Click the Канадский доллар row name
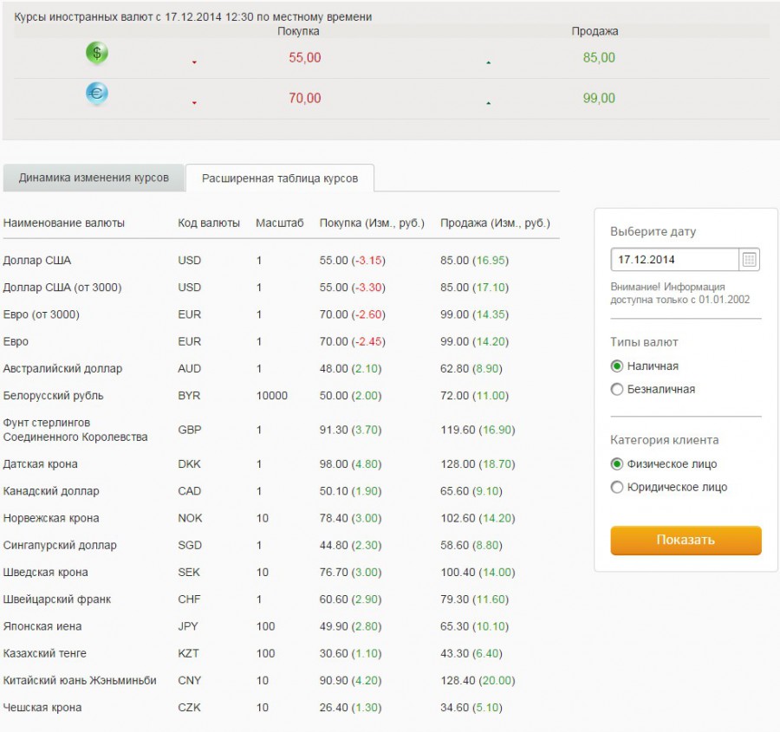780x732 pixels. click(x=51, y=491)
